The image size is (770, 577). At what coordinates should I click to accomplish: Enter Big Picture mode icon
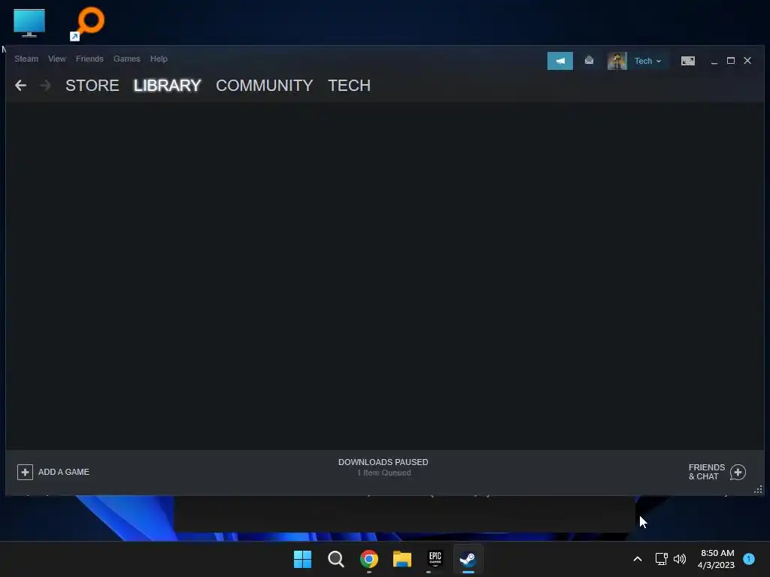click(x=687, y=61)
